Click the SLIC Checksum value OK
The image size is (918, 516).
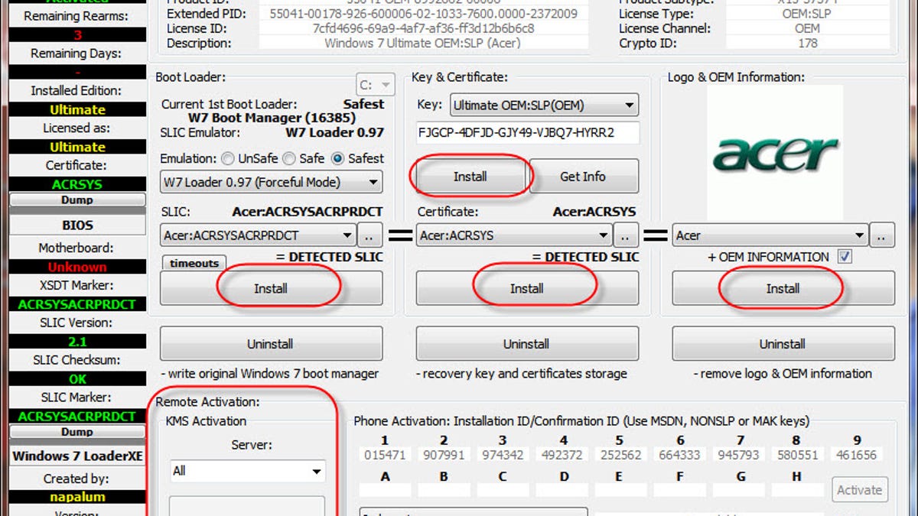coord(77,379)
